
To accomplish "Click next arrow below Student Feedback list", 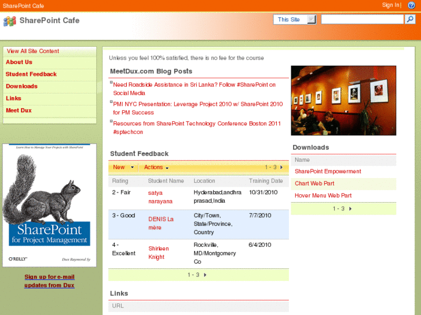I will click(x=205, y=275).
